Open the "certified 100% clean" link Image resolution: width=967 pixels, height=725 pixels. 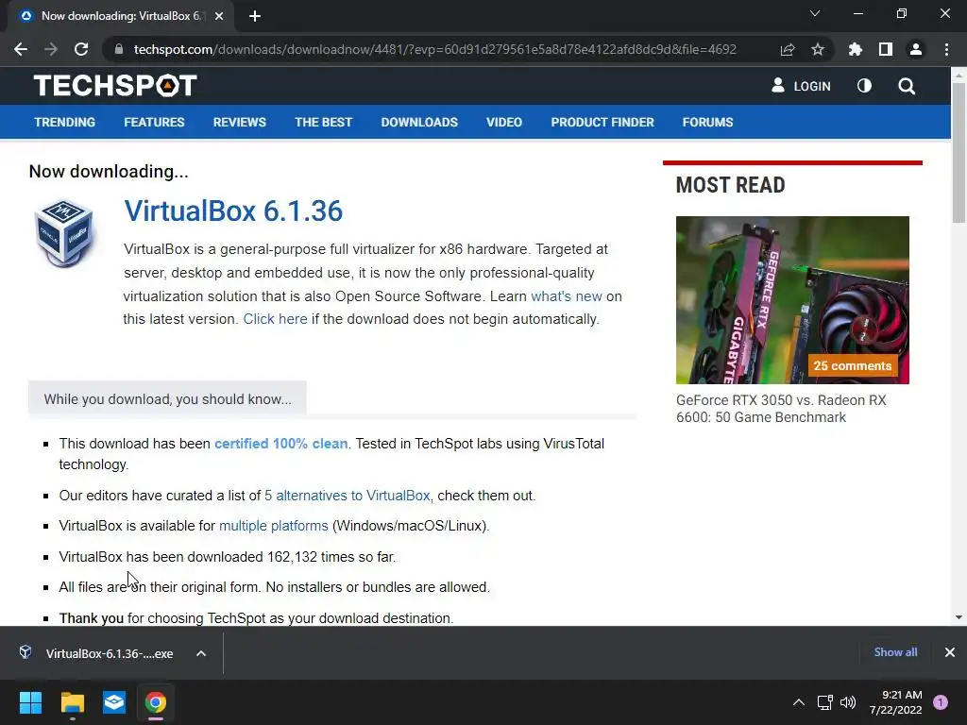[x=280, y=444]
